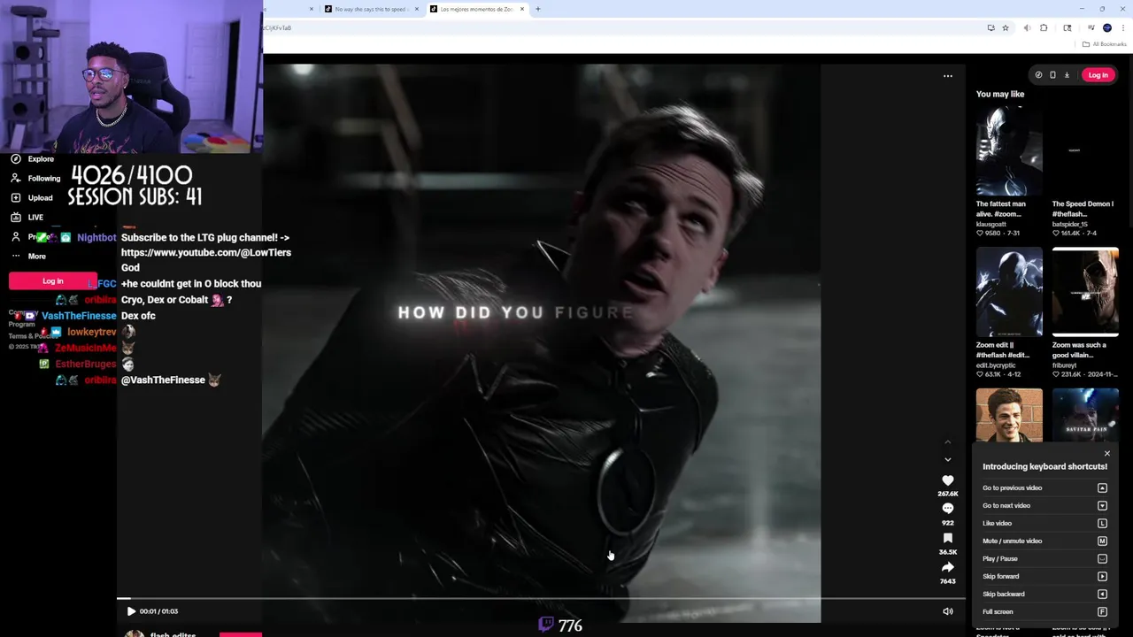Open smiling Barry Allen video thumbnail
This screenshot has width=1133, height=637.
click(1009, 416)
